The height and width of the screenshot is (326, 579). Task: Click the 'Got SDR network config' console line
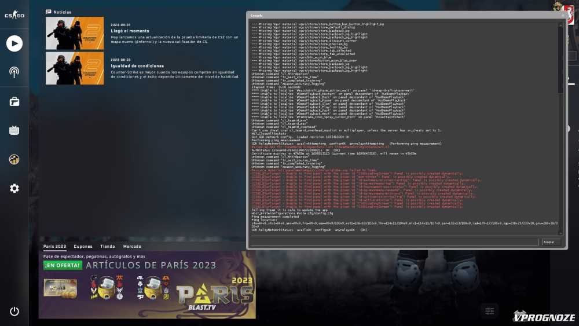pos(300,137)
